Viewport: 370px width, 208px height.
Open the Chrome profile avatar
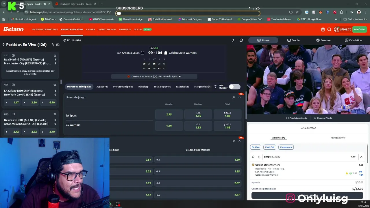pyautogui.click(x=359, y=12)
